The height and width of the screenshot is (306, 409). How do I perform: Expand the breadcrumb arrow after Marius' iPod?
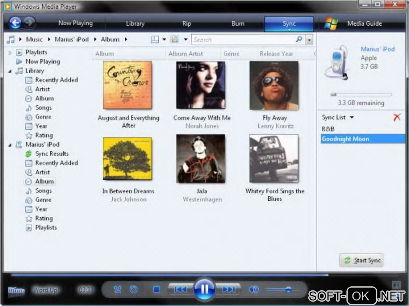pos(95,39)
